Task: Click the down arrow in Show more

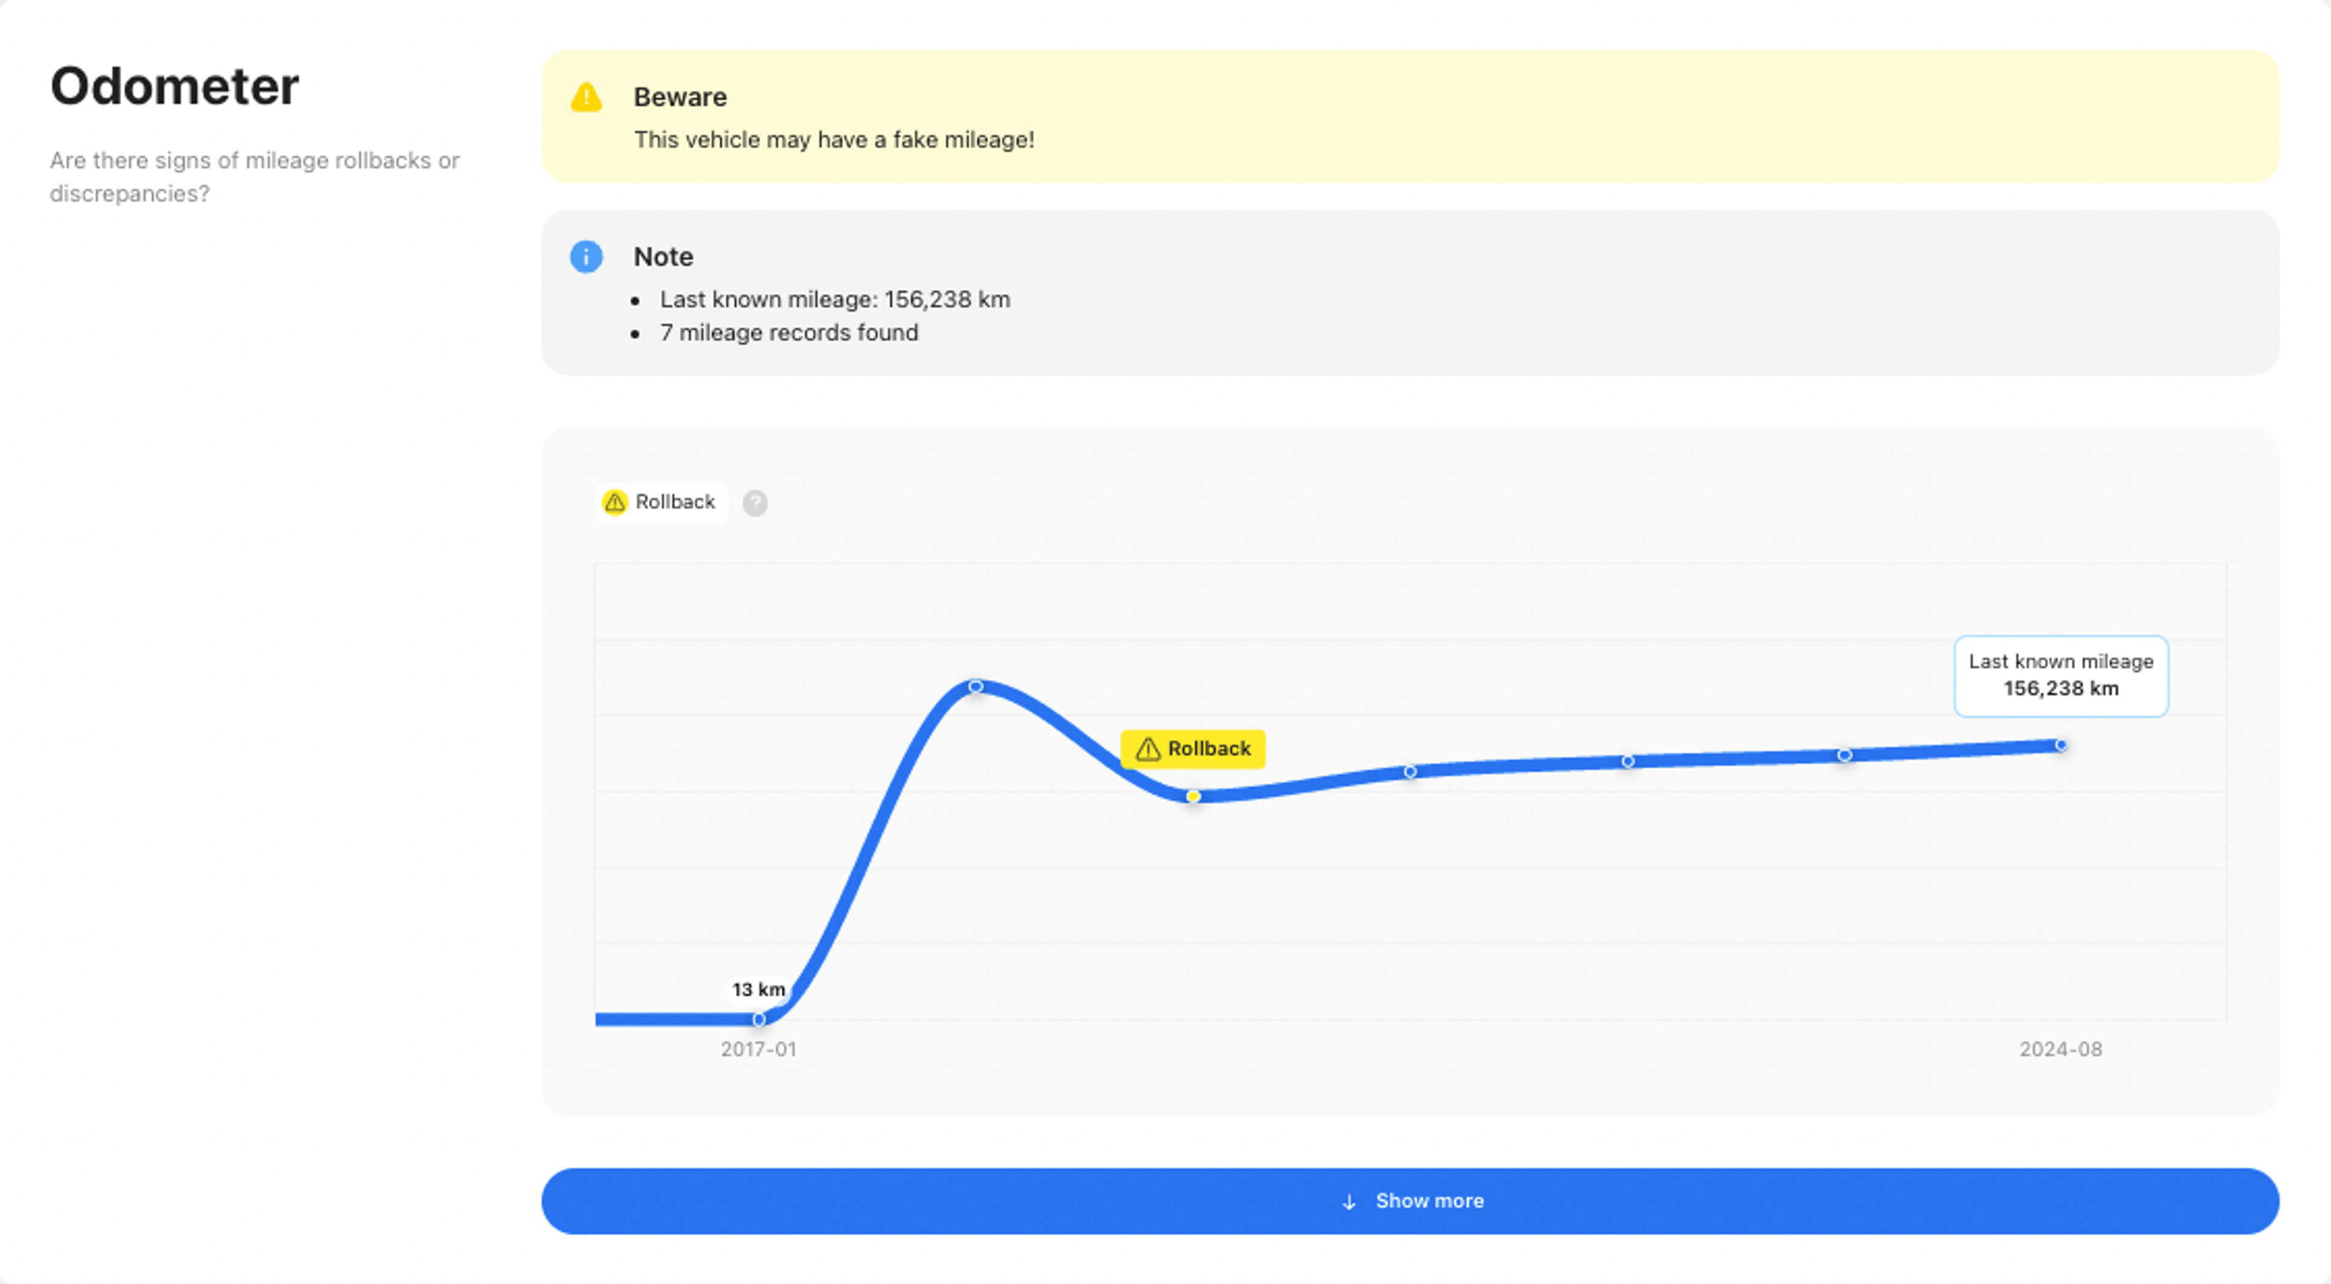Action: coord(1348,1201)
